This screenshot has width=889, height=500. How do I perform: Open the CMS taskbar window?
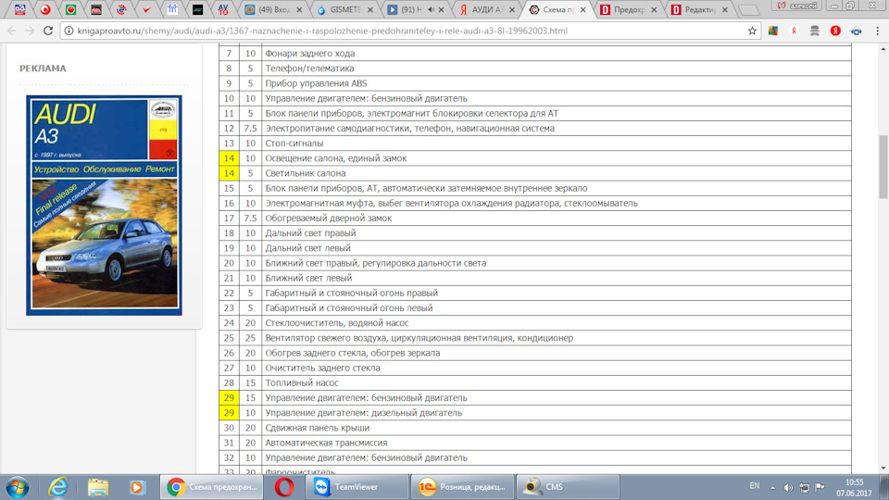[x=568, y=487]
